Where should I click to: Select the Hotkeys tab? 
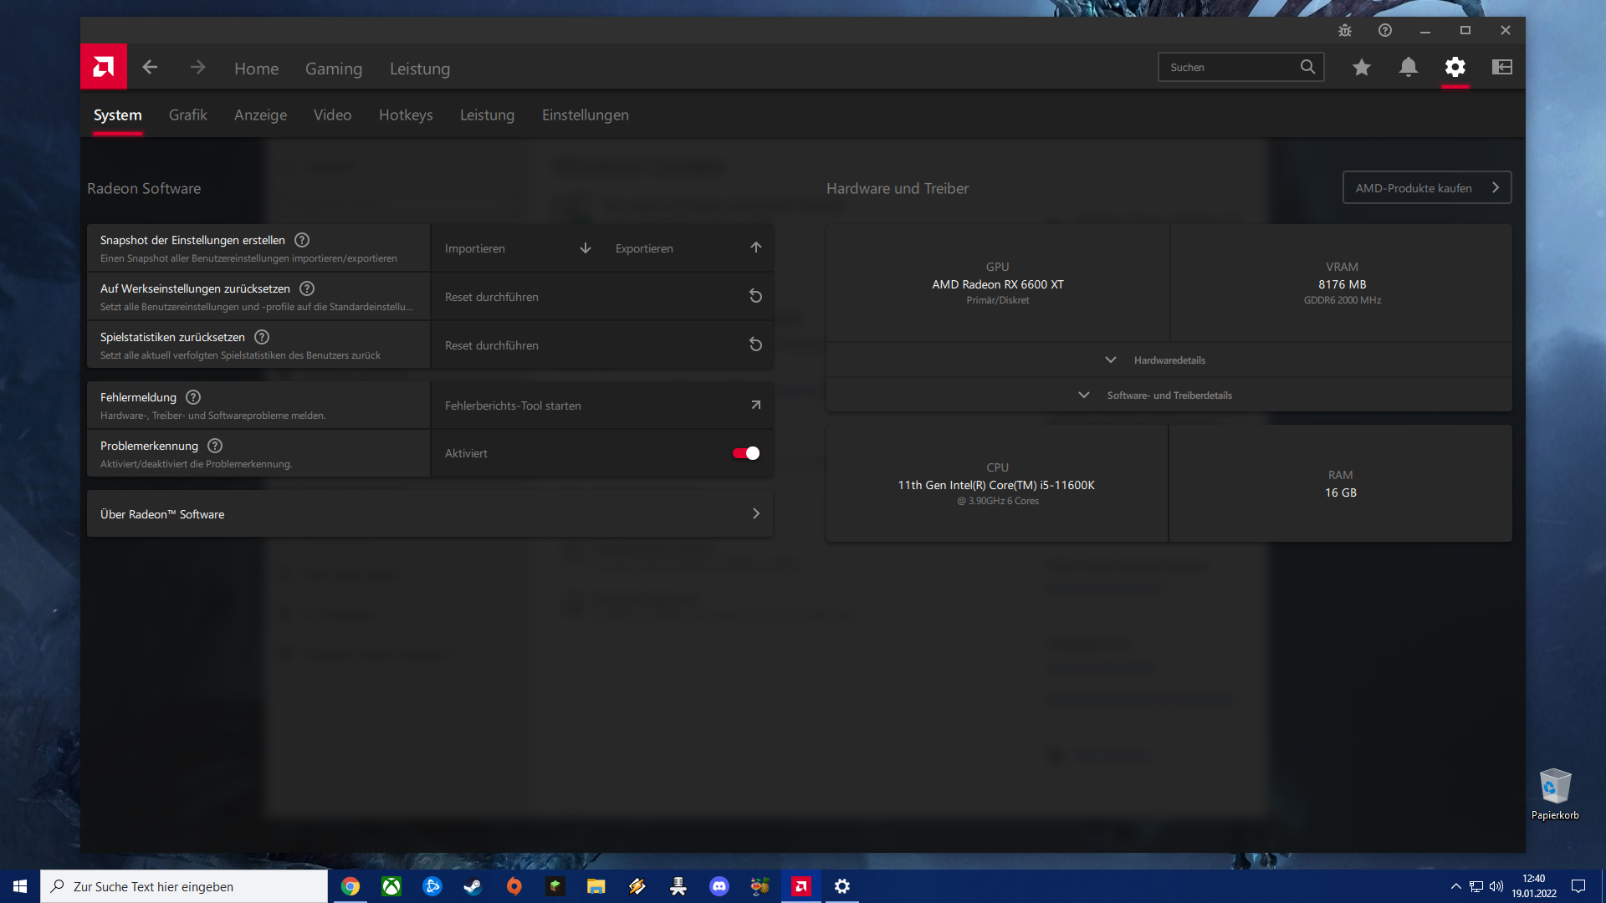405,115
